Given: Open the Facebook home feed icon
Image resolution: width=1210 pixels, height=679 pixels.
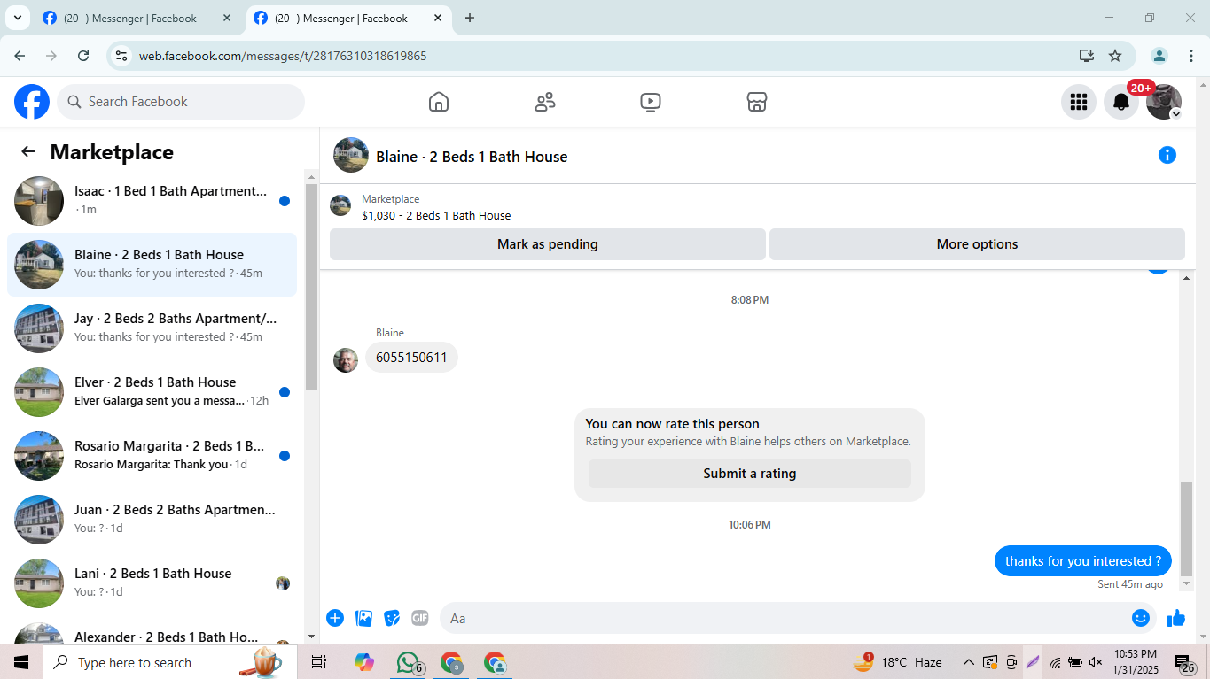Looking at the screenshot, I should click(x=439, y=102).
